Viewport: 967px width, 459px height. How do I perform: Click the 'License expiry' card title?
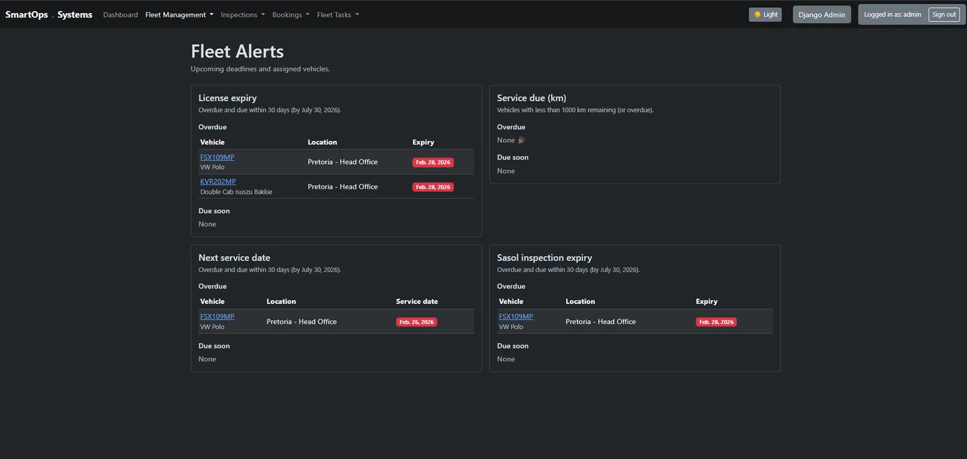(x=228, y=98)
